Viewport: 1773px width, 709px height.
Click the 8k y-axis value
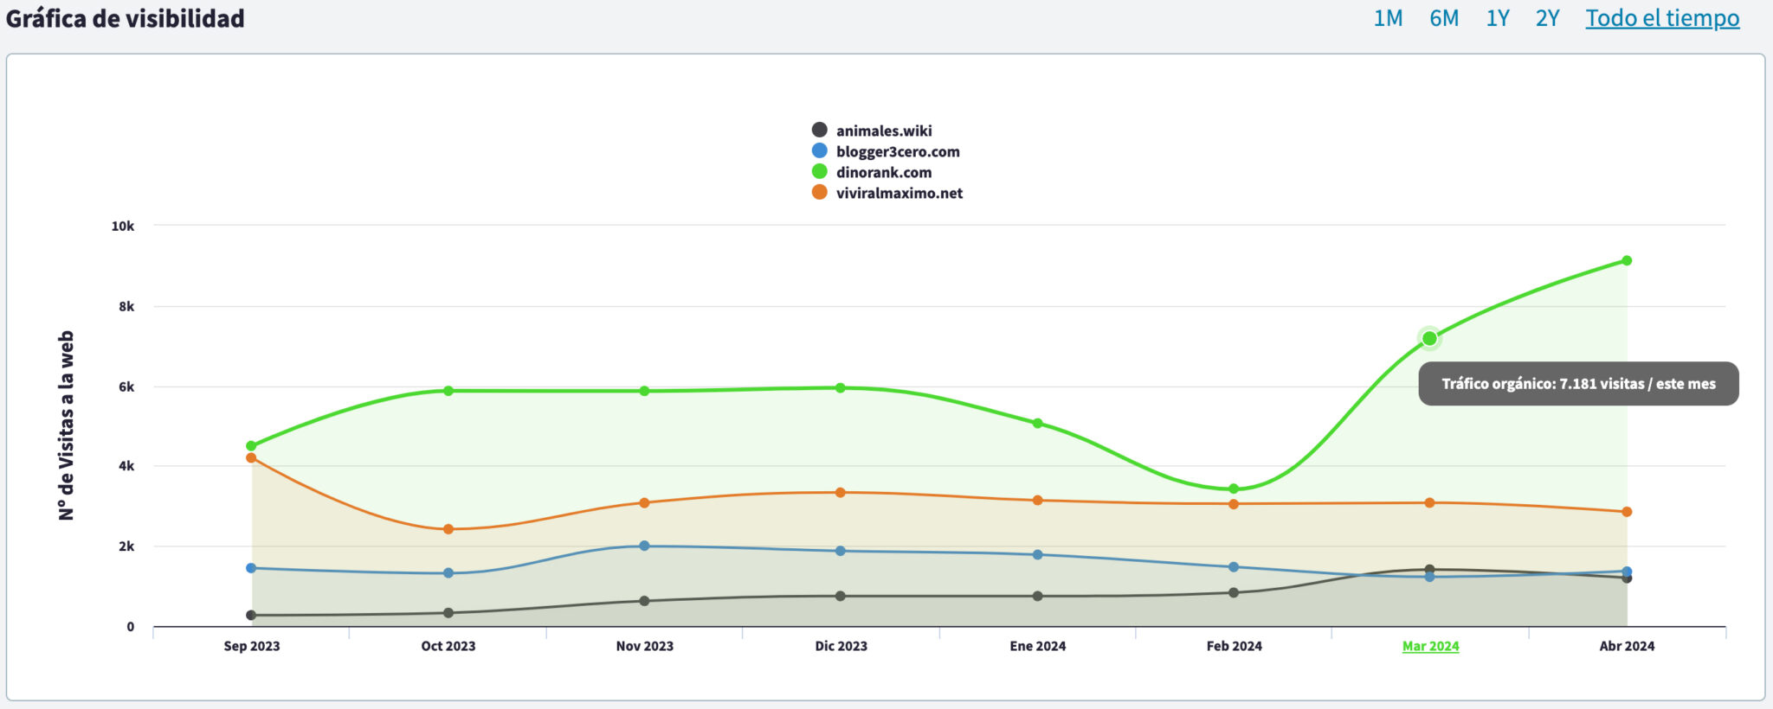(x=126, y=306)
